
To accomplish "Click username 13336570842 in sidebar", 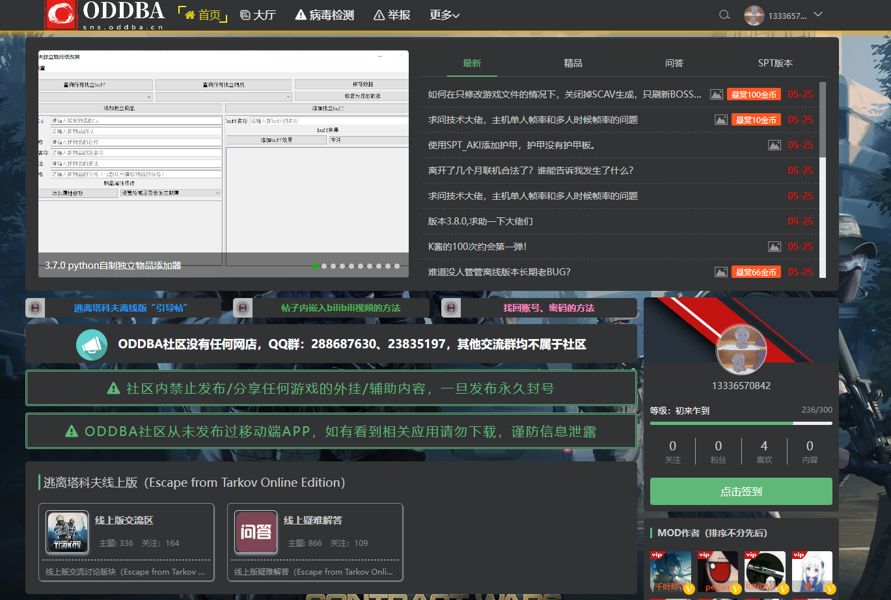I will click(x=741, y=386).
